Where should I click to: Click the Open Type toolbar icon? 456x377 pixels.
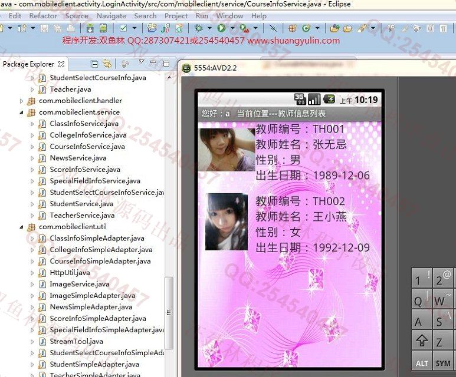click(334, 28)
